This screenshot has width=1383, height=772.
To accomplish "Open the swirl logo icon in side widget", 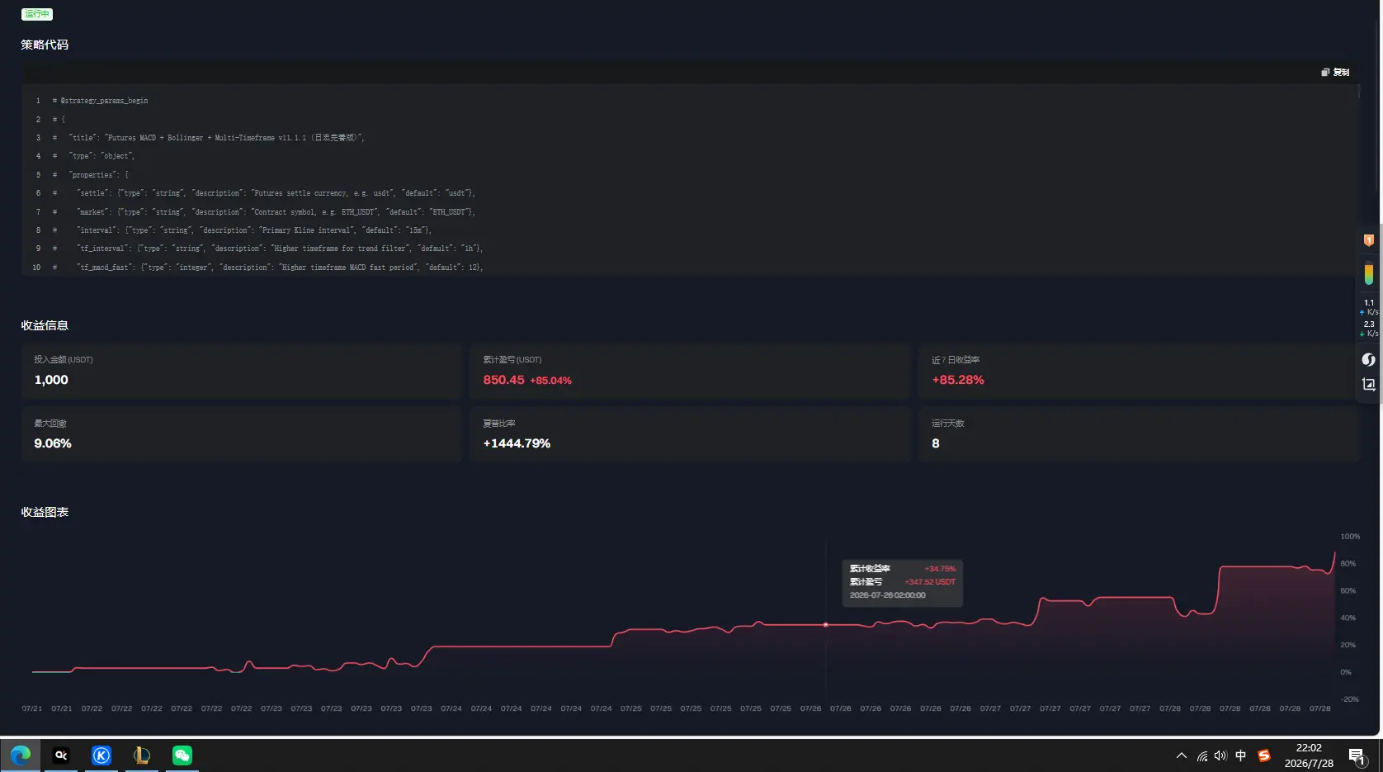I will (1369, 359).
